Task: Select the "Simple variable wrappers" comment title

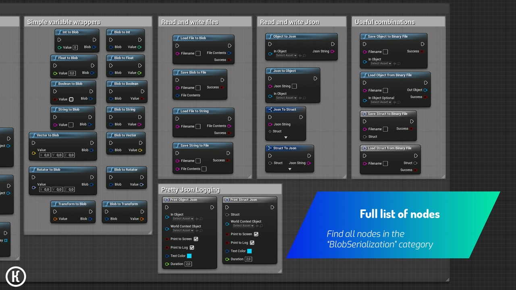Action: pos(64,22)
